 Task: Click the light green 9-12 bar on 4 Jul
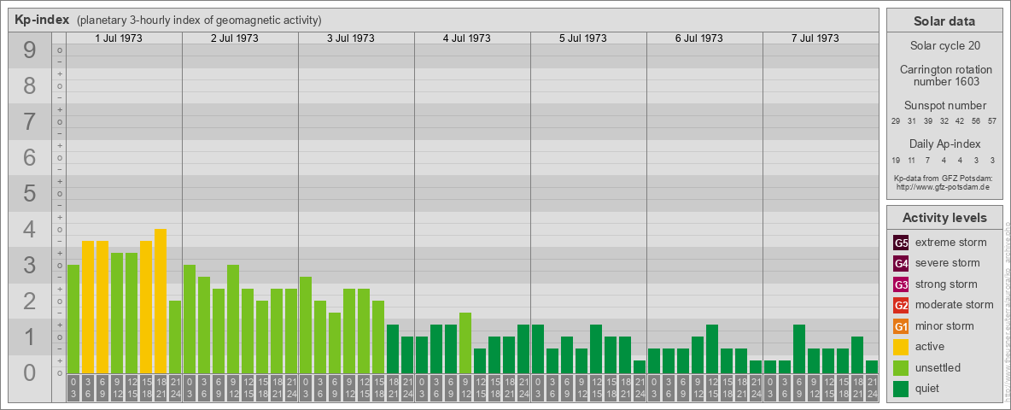pyautogui.click(x=465, y=343)
